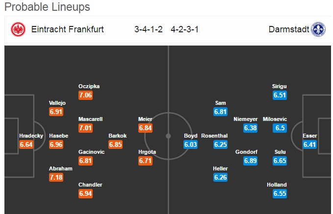The width and height of the screenshot is (333, 214).
Task: Select player name Hasebe
Action: [59, 136]
